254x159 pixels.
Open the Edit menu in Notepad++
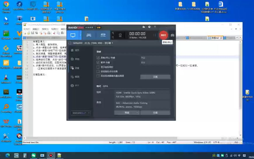click(x=36, y=29)
